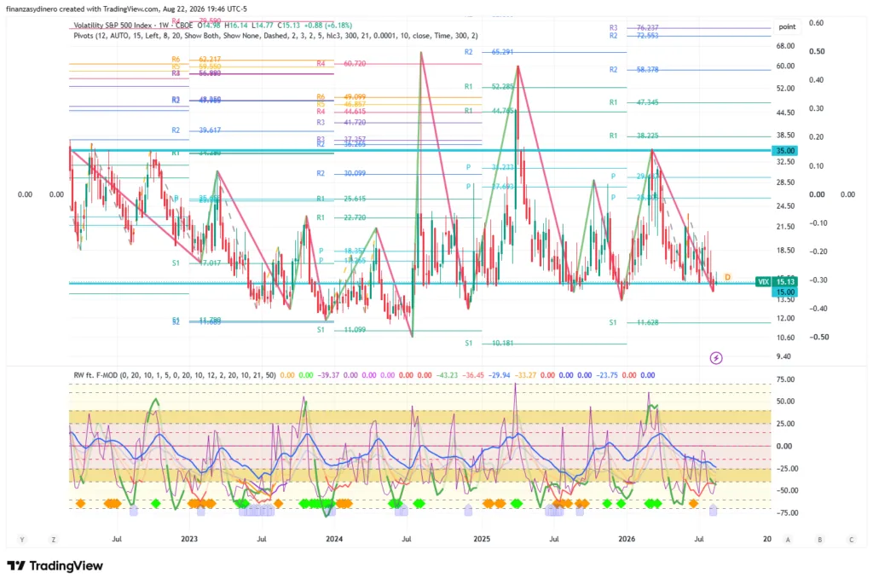Open the Pivots indicator legend
Image resolution: width=873 pixels, height=584 pixels.
tap(275, 36)
